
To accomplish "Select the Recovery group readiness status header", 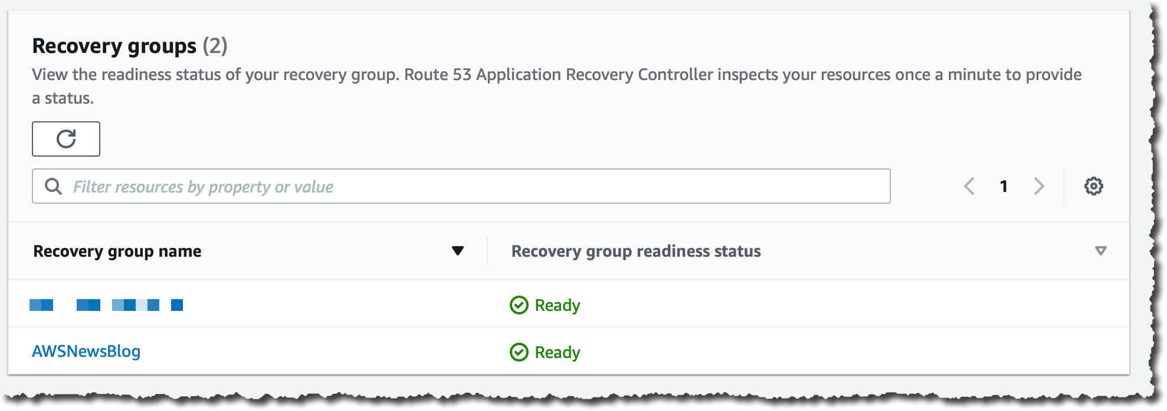I will [636, 251].
